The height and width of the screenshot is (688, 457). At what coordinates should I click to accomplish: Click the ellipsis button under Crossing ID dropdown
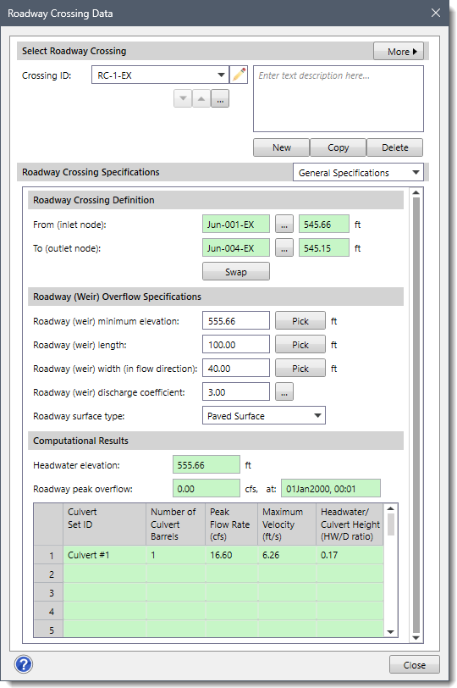[x=220, y=99]
